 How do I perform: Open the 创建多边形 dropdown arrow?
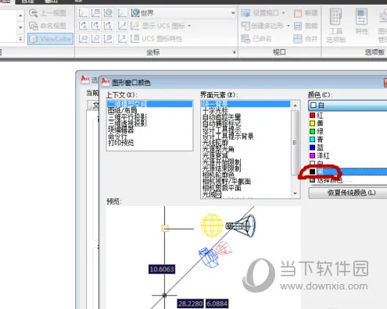tap(288, 26)
